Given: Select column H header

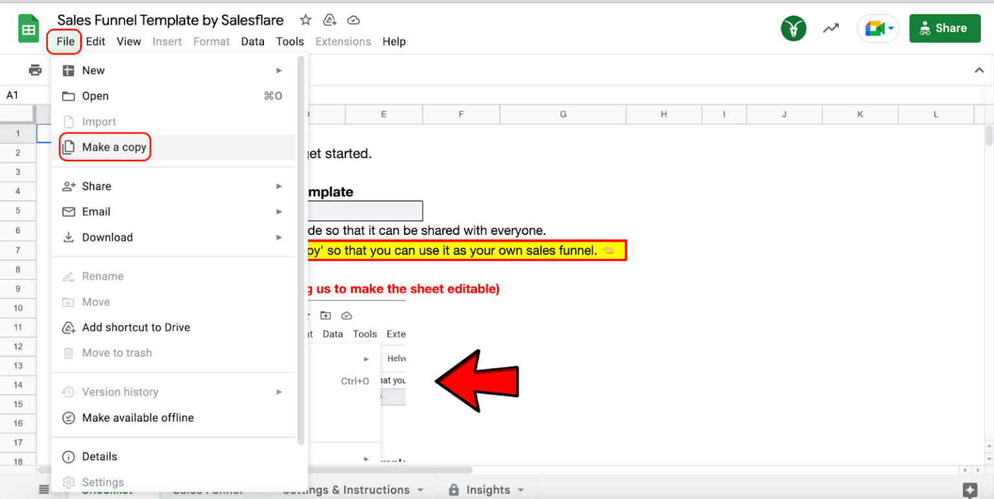Looking at the screenshot, I should [x=664, y=114].
